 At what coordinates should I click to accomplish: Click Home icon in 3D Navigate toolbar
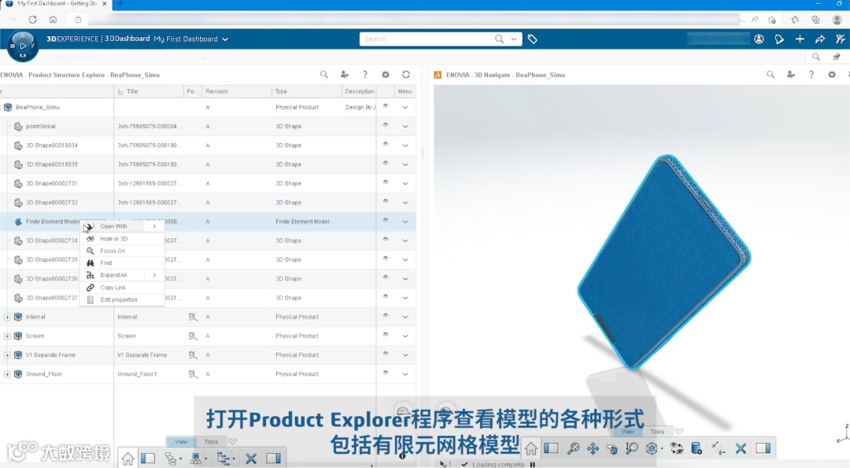point(530,448)
